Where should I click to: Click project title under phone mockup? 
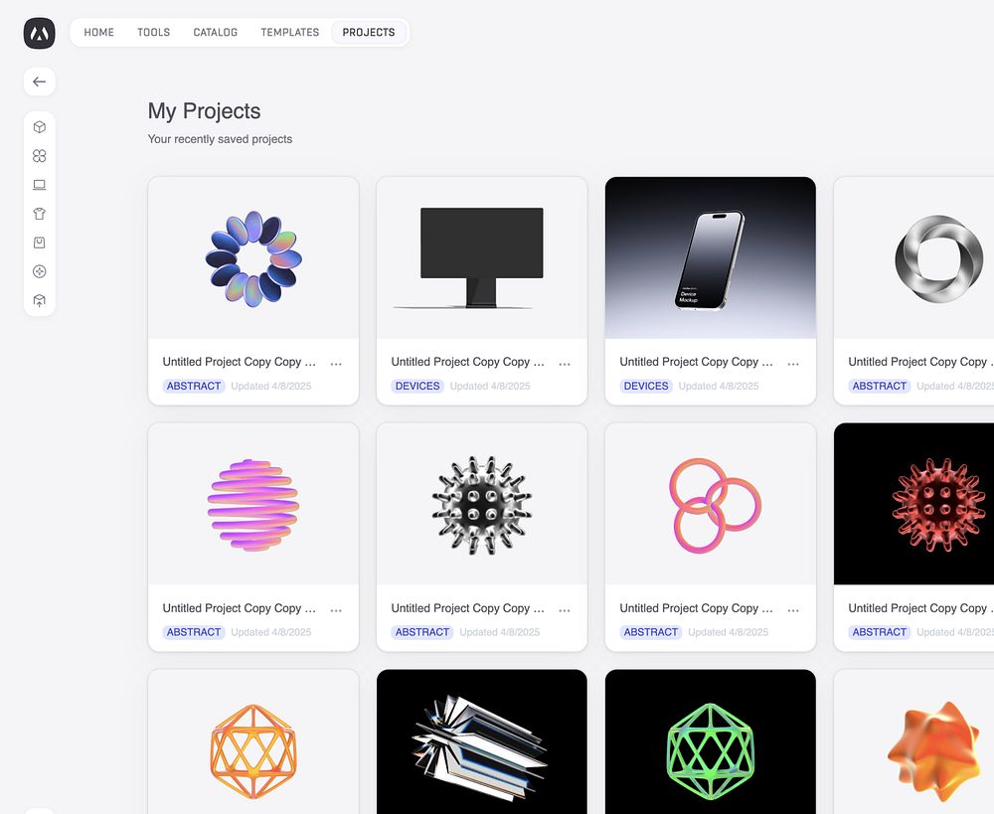coord(696,362)
